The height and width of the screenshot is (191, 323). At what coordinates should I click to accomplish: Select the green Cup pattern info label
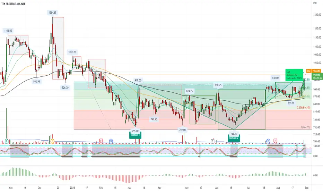point(294,75)
